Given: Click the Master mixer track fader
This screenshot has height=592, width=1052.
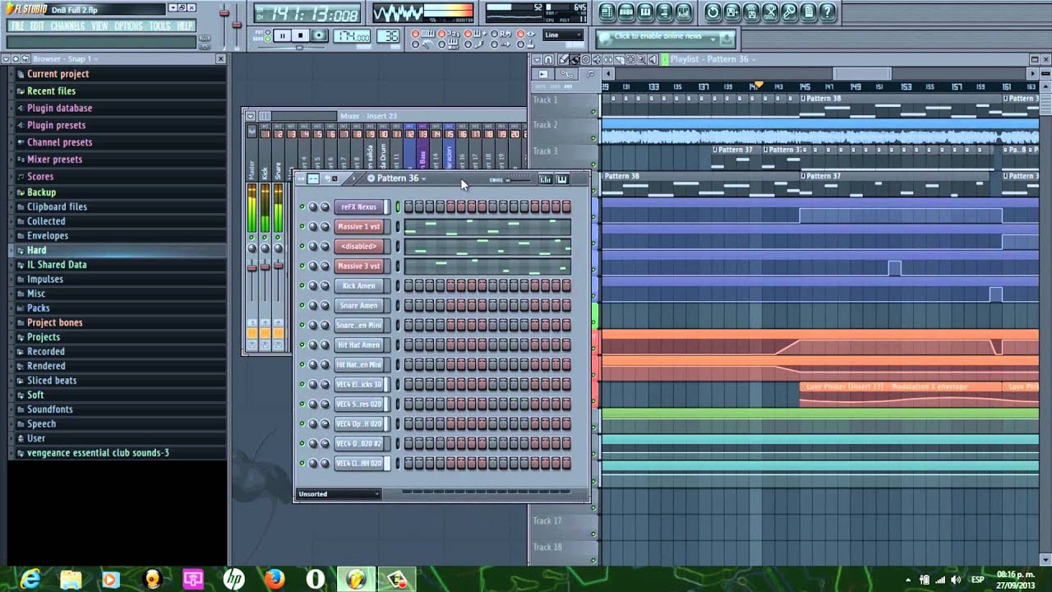Looking at the screenshot, I should point(251,268).
